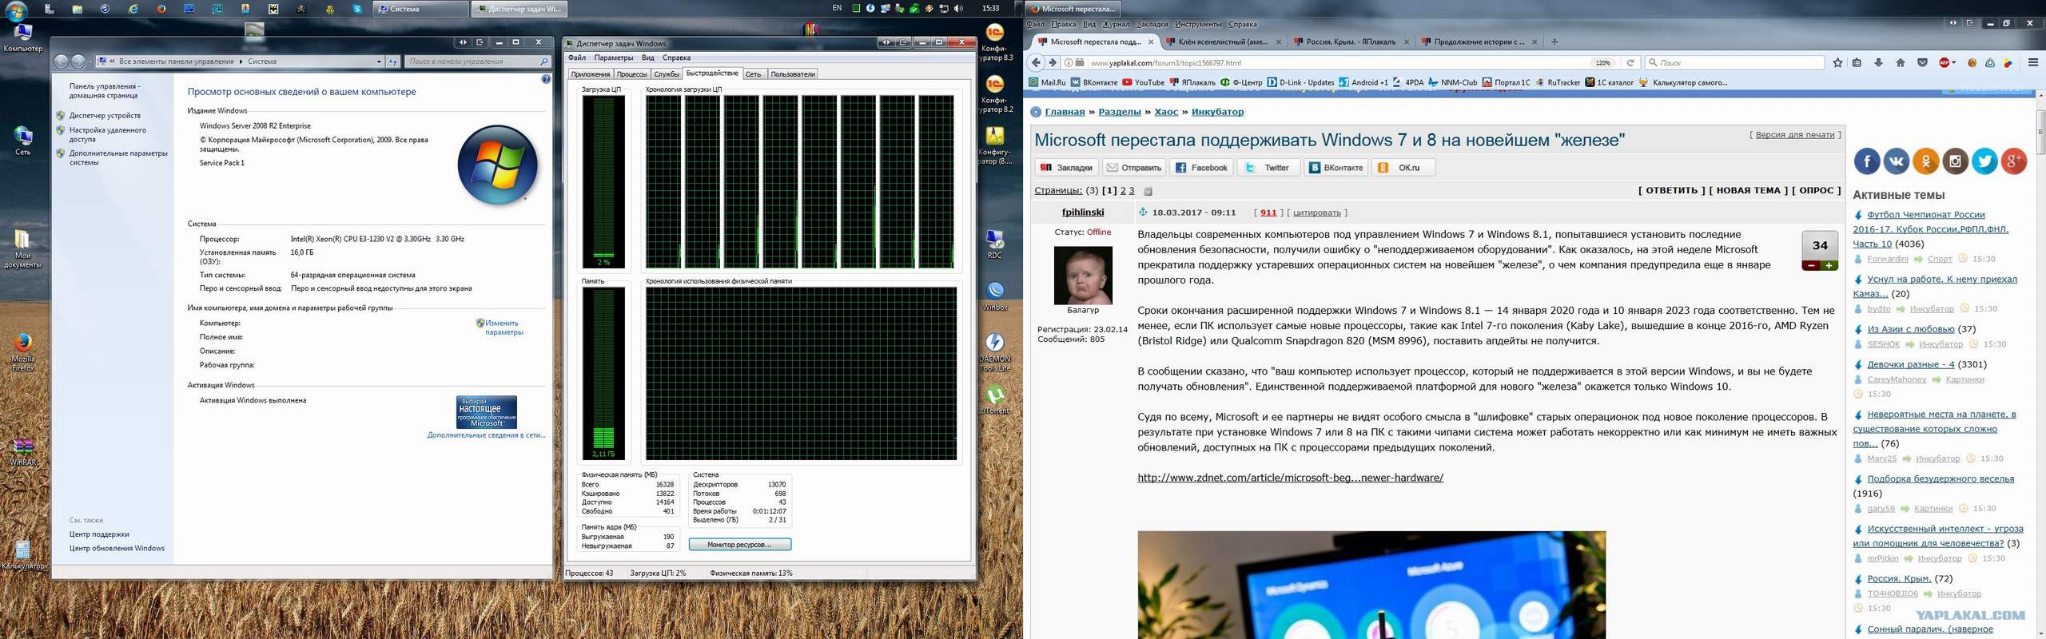
Task: Launch Skype from the taskbar
Action: [357, 9]
